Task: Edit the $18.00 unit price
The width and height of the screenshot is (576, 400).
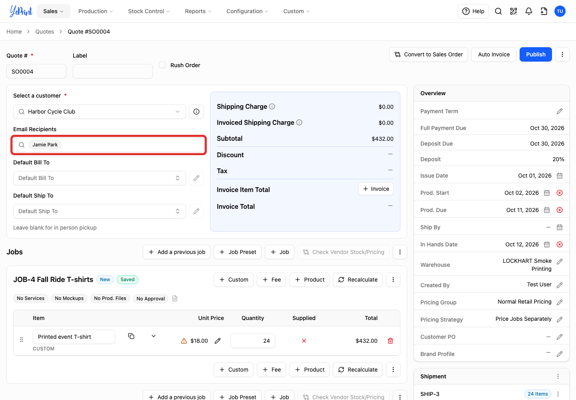Action: tap(218, 341)
